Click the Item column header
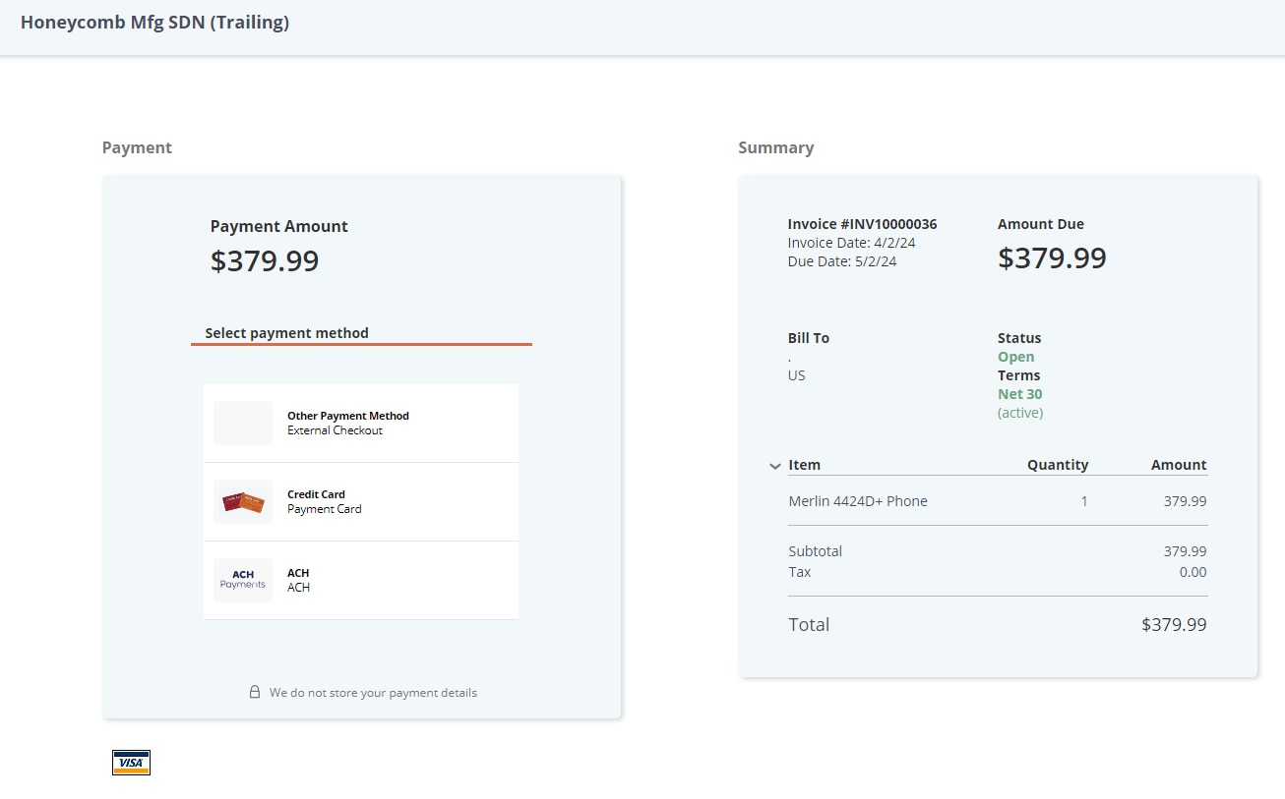 point(804,465)
